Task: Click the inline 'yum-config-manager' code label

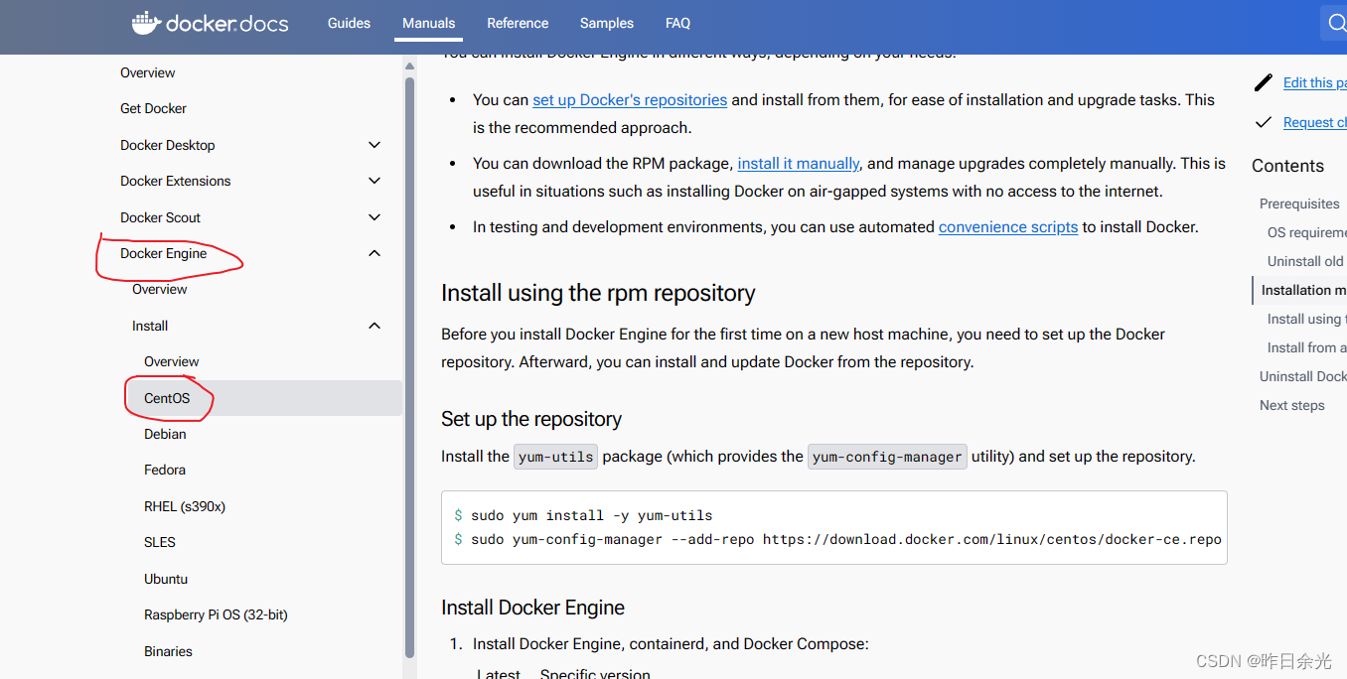Action: (887, 457)
